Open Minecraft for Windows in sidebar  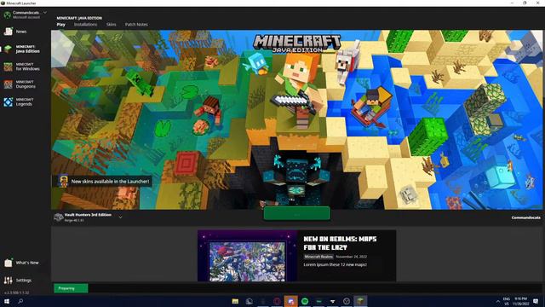pos(25,67)
